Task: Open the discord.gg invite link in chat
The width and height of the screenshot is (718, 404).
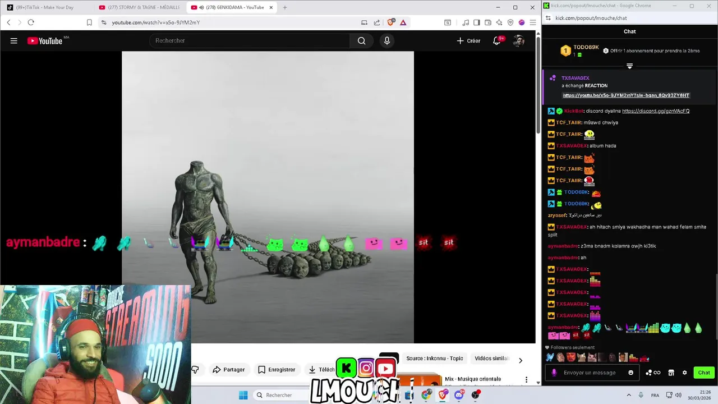Action: [656, 111]
